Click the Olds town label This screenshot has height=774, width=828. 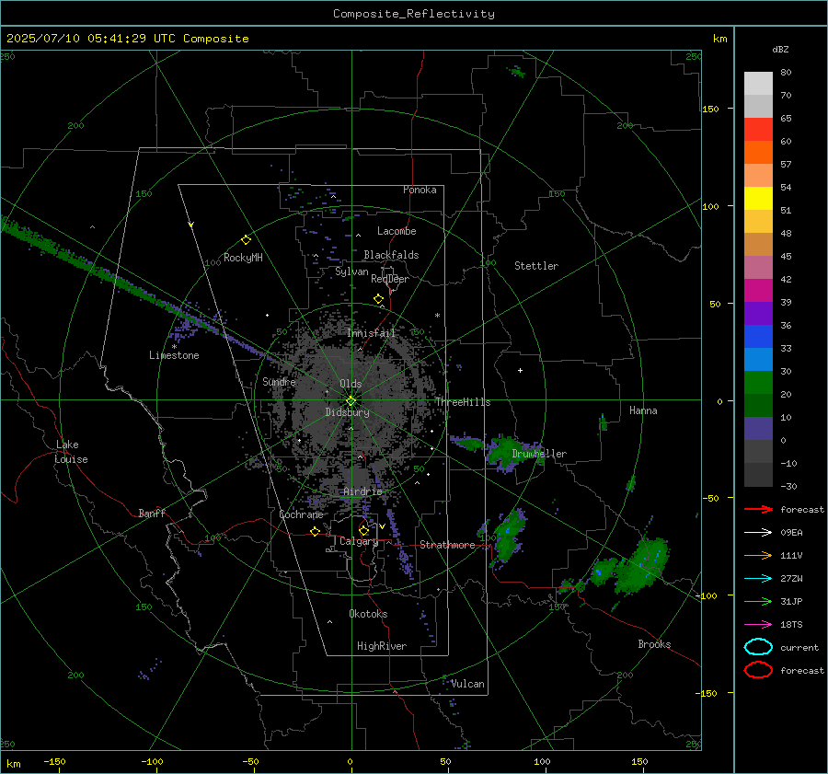click(x=351, y=384)
